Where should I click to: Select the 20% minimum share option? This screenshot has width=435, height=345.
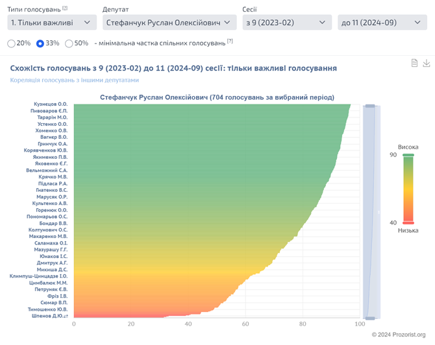point(12,43)
